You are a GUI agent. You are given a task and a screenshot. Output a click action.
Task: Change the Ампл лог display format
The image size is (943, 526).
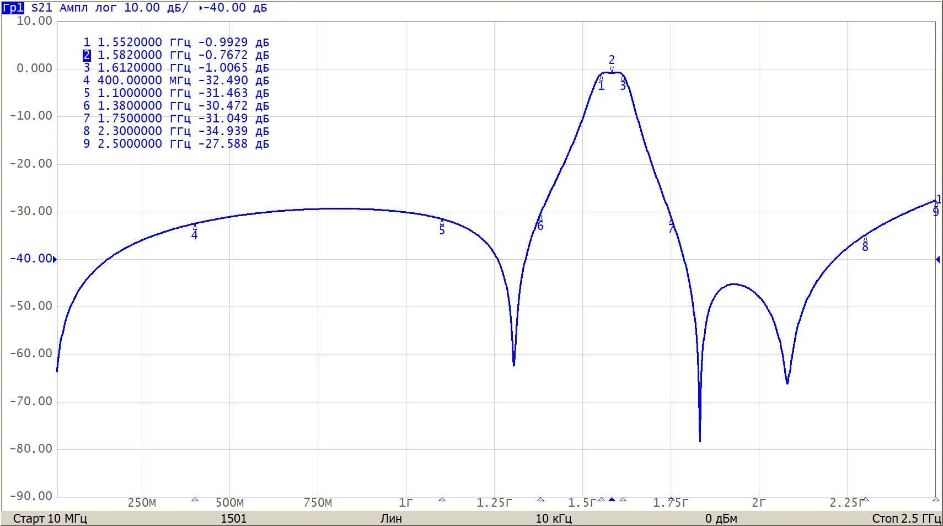click(x=88, y=8)
